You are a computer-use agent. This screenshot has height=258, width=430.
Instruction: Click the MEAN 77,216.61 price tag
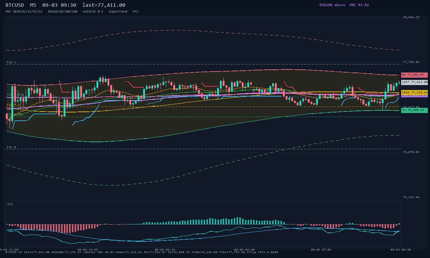pos(414,92)
